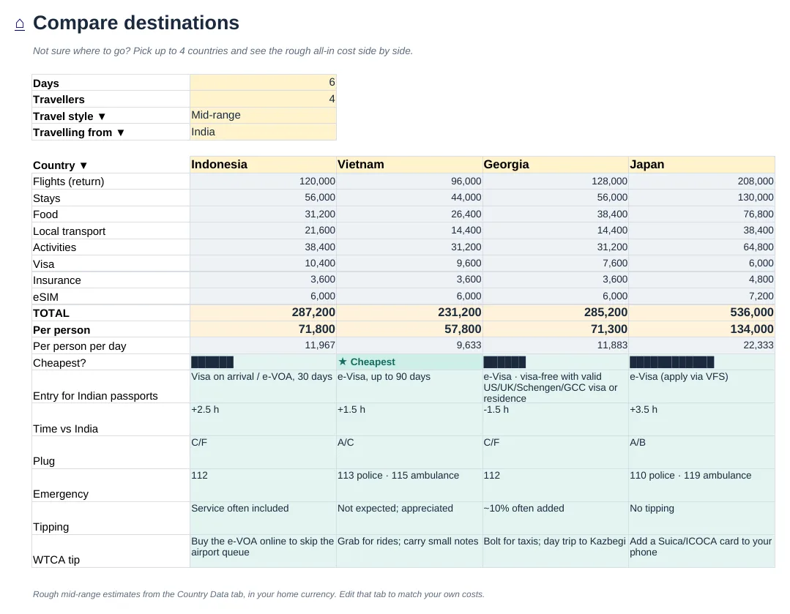Select the Travelling from ▼ label cell

coord(111,132)
